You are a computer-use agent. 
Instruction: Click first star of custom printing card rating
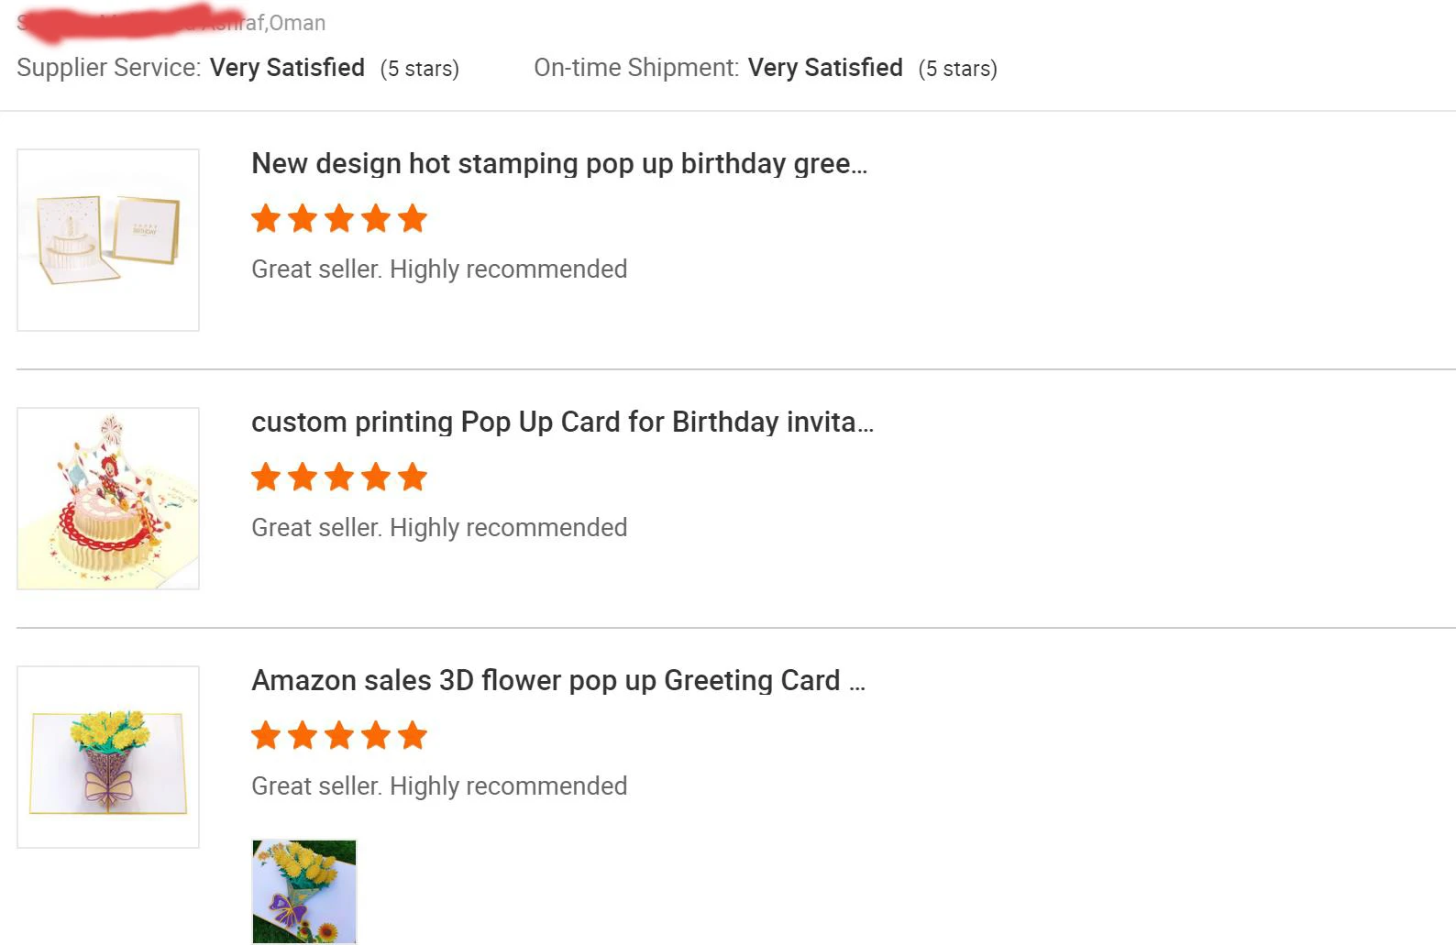pyautogui.click(x=266, y=477)
